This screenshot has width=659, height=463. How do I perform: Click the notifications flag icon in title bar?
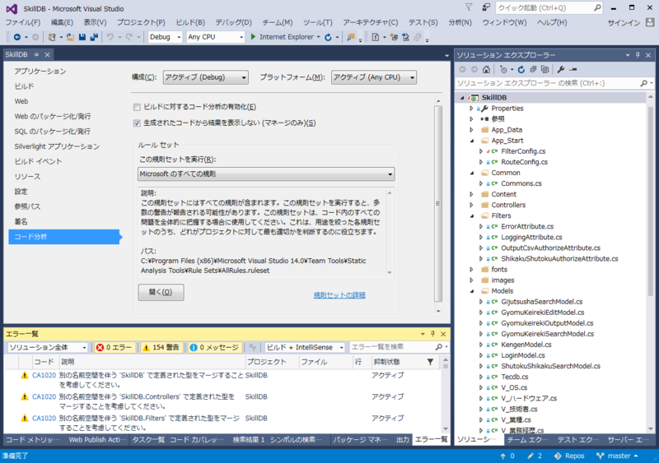click(469, 7)
